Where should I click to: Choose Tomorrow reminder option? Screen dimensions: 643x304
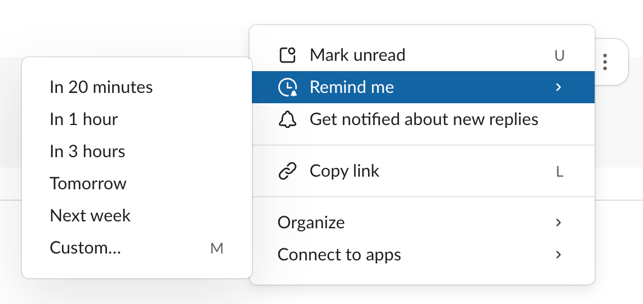(x=88, y=184)
